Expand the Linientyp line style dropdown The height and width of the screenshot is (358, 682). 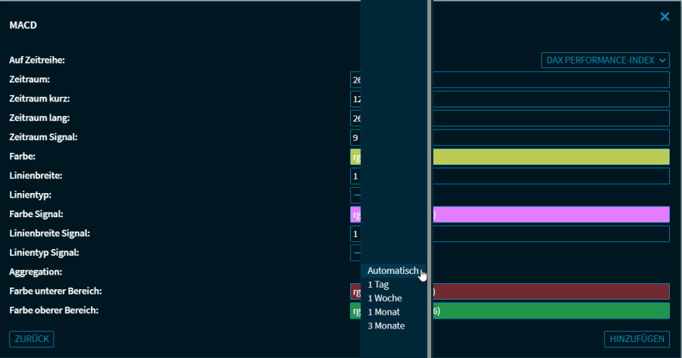355,195
